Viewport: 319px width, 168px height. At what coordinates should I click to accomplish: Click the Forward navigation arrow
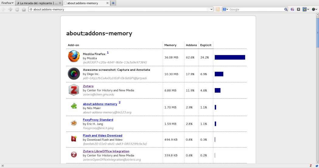click(10, 9)
